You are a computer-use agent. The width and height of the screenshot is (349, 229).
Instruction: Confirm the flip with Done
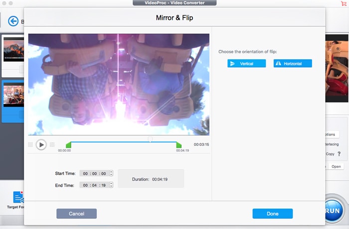click(x=272, y=214)
